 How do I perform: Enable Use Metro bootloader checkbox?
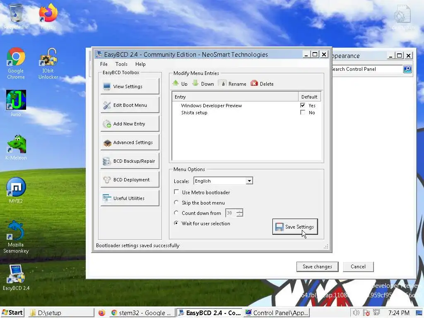click(x=176, y=192)
